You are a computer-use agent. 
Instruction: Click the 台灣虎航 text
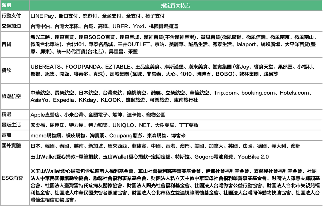[113, 93]
